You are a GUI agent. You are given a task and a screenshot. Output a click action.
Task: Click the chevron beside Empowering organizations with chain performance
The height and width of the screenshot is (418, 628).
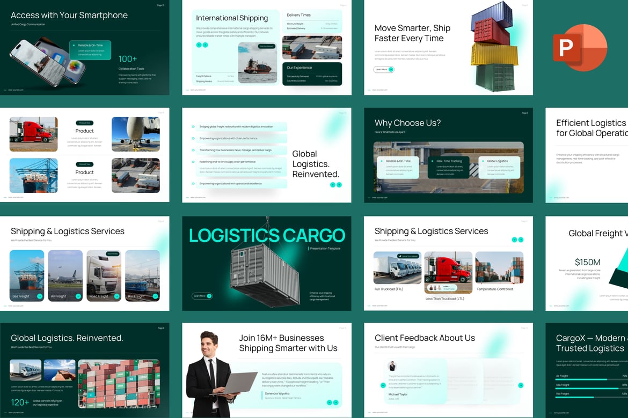[193, 138]
